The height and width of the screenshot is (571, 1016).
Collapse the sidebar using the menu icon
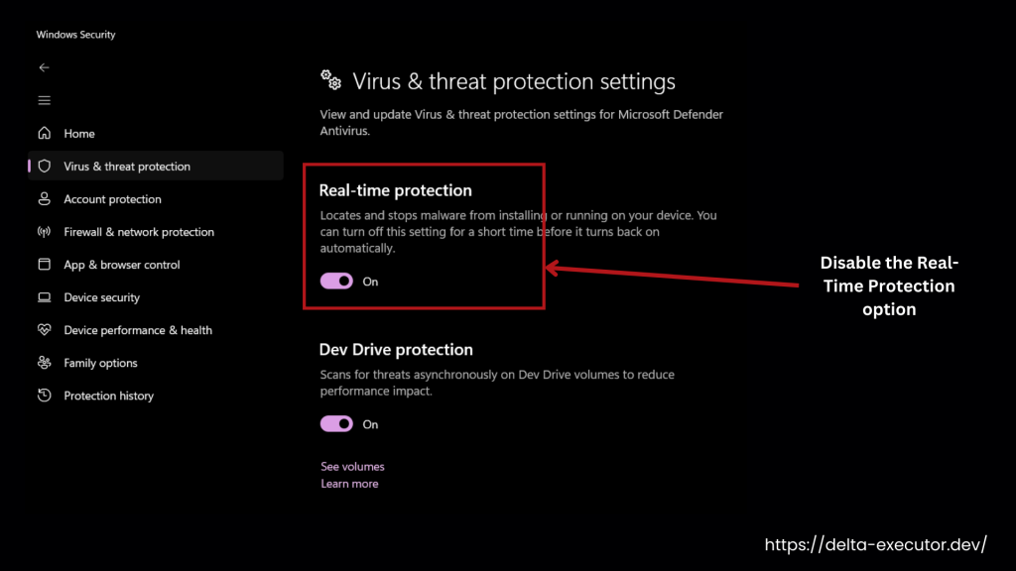[x=44, y=99]
